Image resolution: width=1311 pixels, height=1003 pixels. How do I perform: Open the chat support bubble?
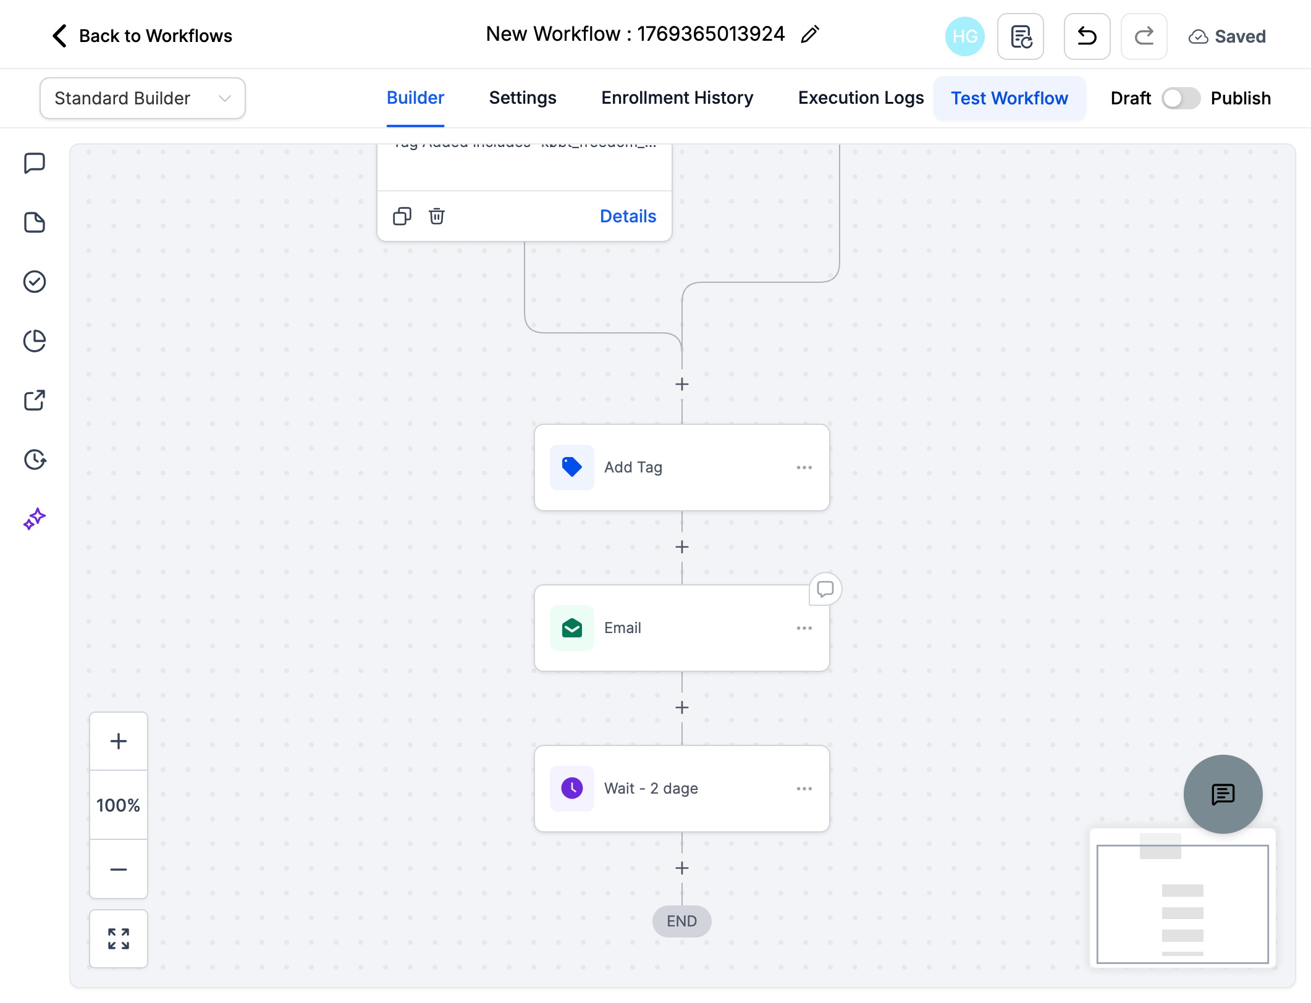1223,794
